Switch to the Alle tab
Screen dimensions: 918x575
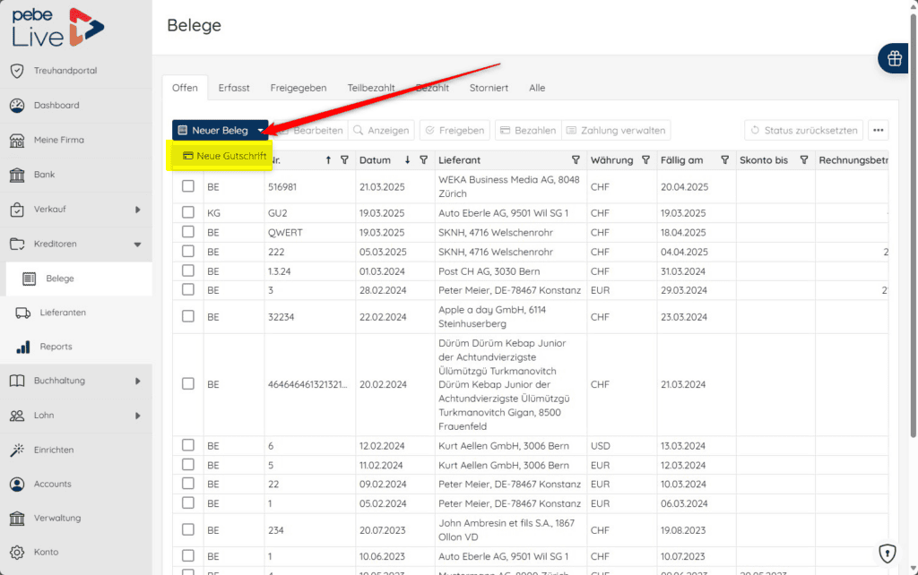tap(537, 88)
